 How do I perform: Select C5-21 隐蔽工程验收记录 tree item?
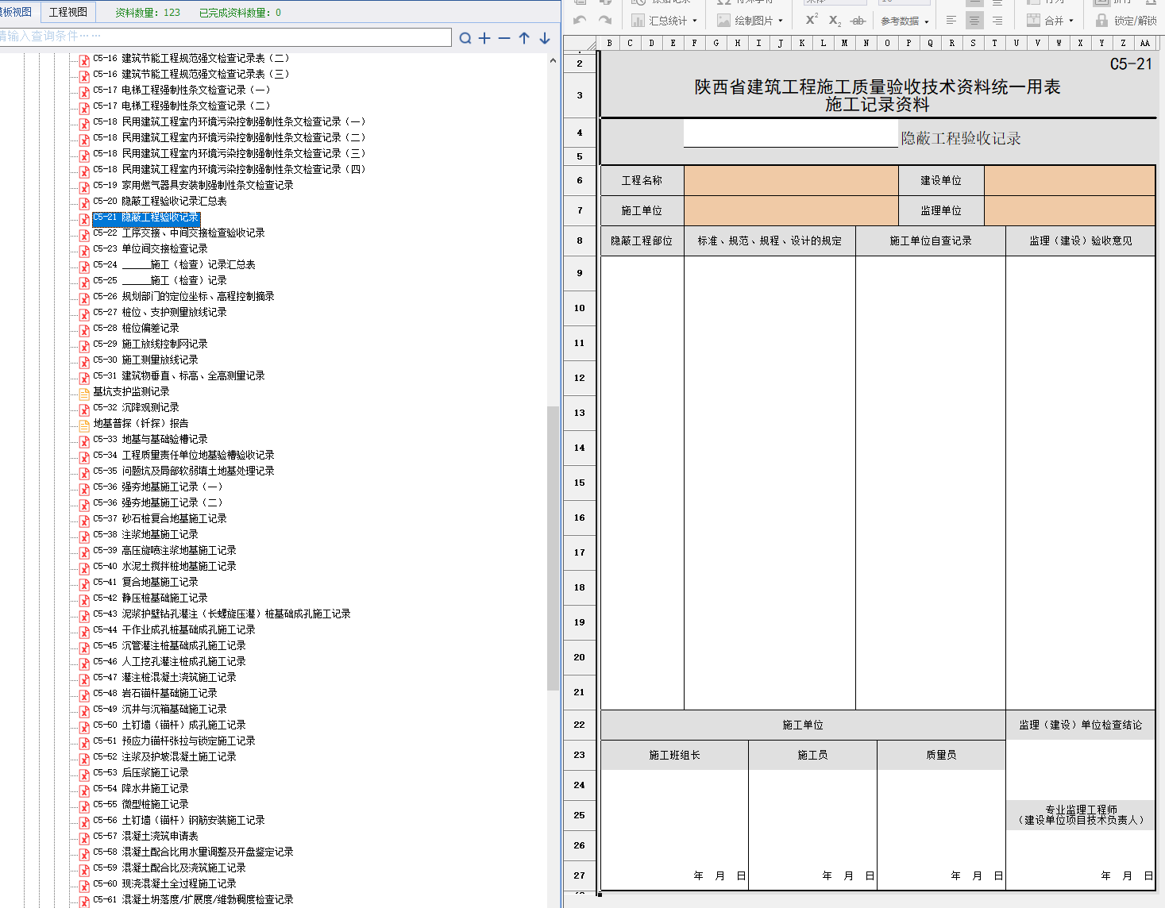click(x=146, y=217)
